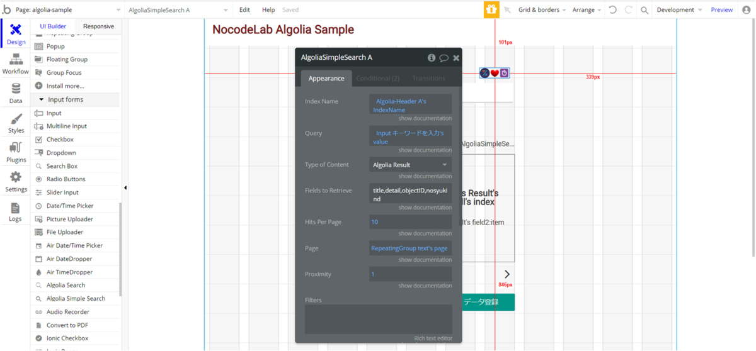Switch to the UI Builder tab
This screenshot has width=756, height=351.
click(53, 26)
